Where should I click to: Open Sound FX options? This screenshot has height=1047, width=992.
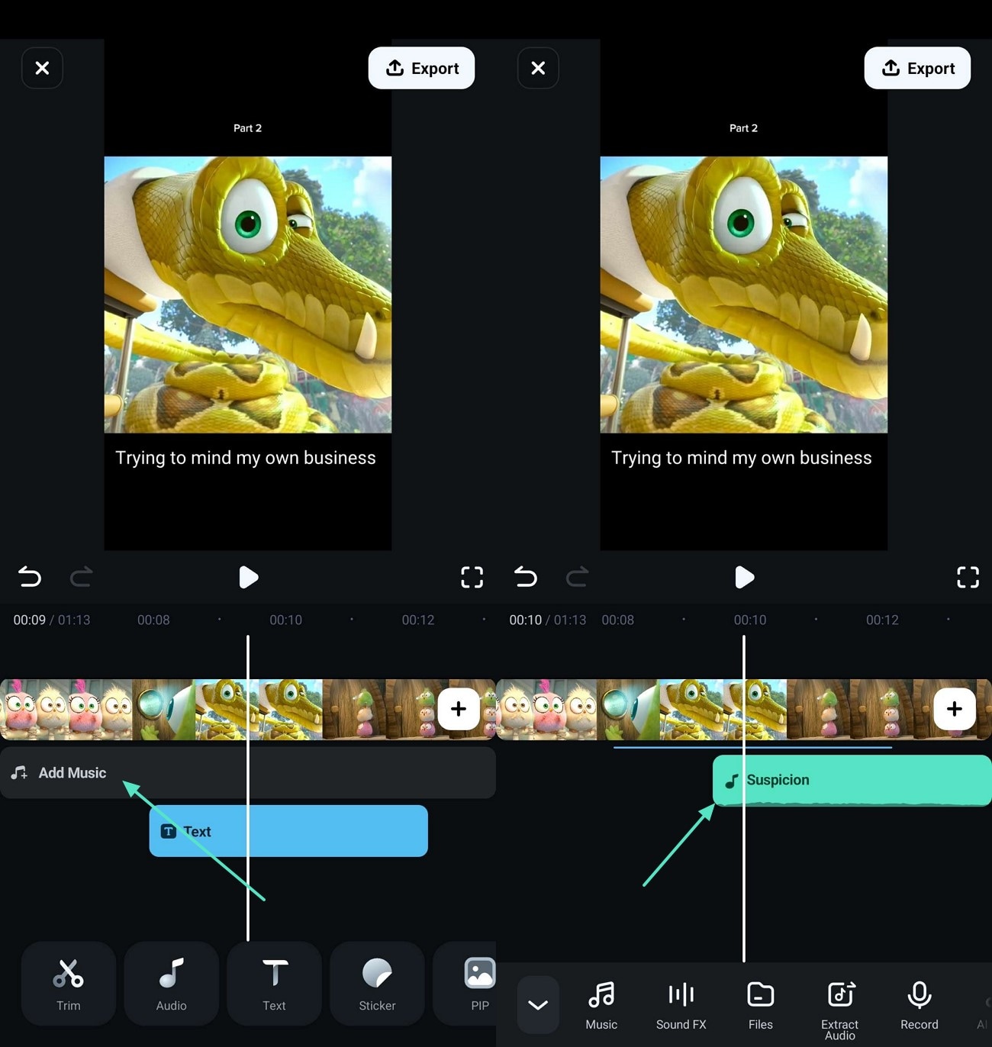[x=681, y=1006]
